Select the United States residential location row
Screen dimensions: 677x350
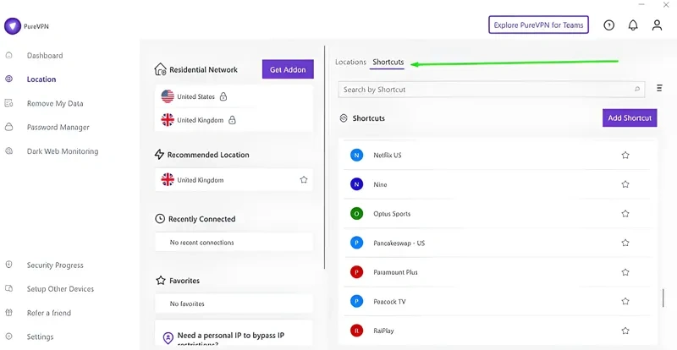234,96
